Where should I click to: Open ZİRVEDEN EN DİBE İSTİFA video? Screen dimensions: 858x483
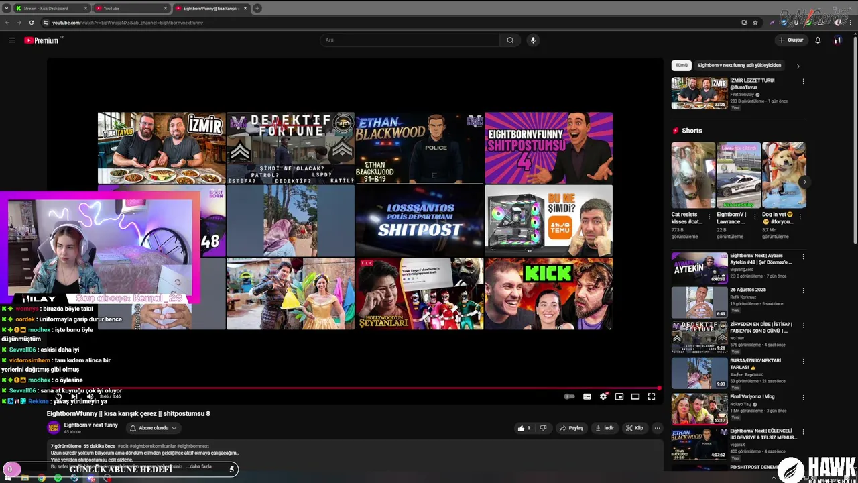click(699, 337)
